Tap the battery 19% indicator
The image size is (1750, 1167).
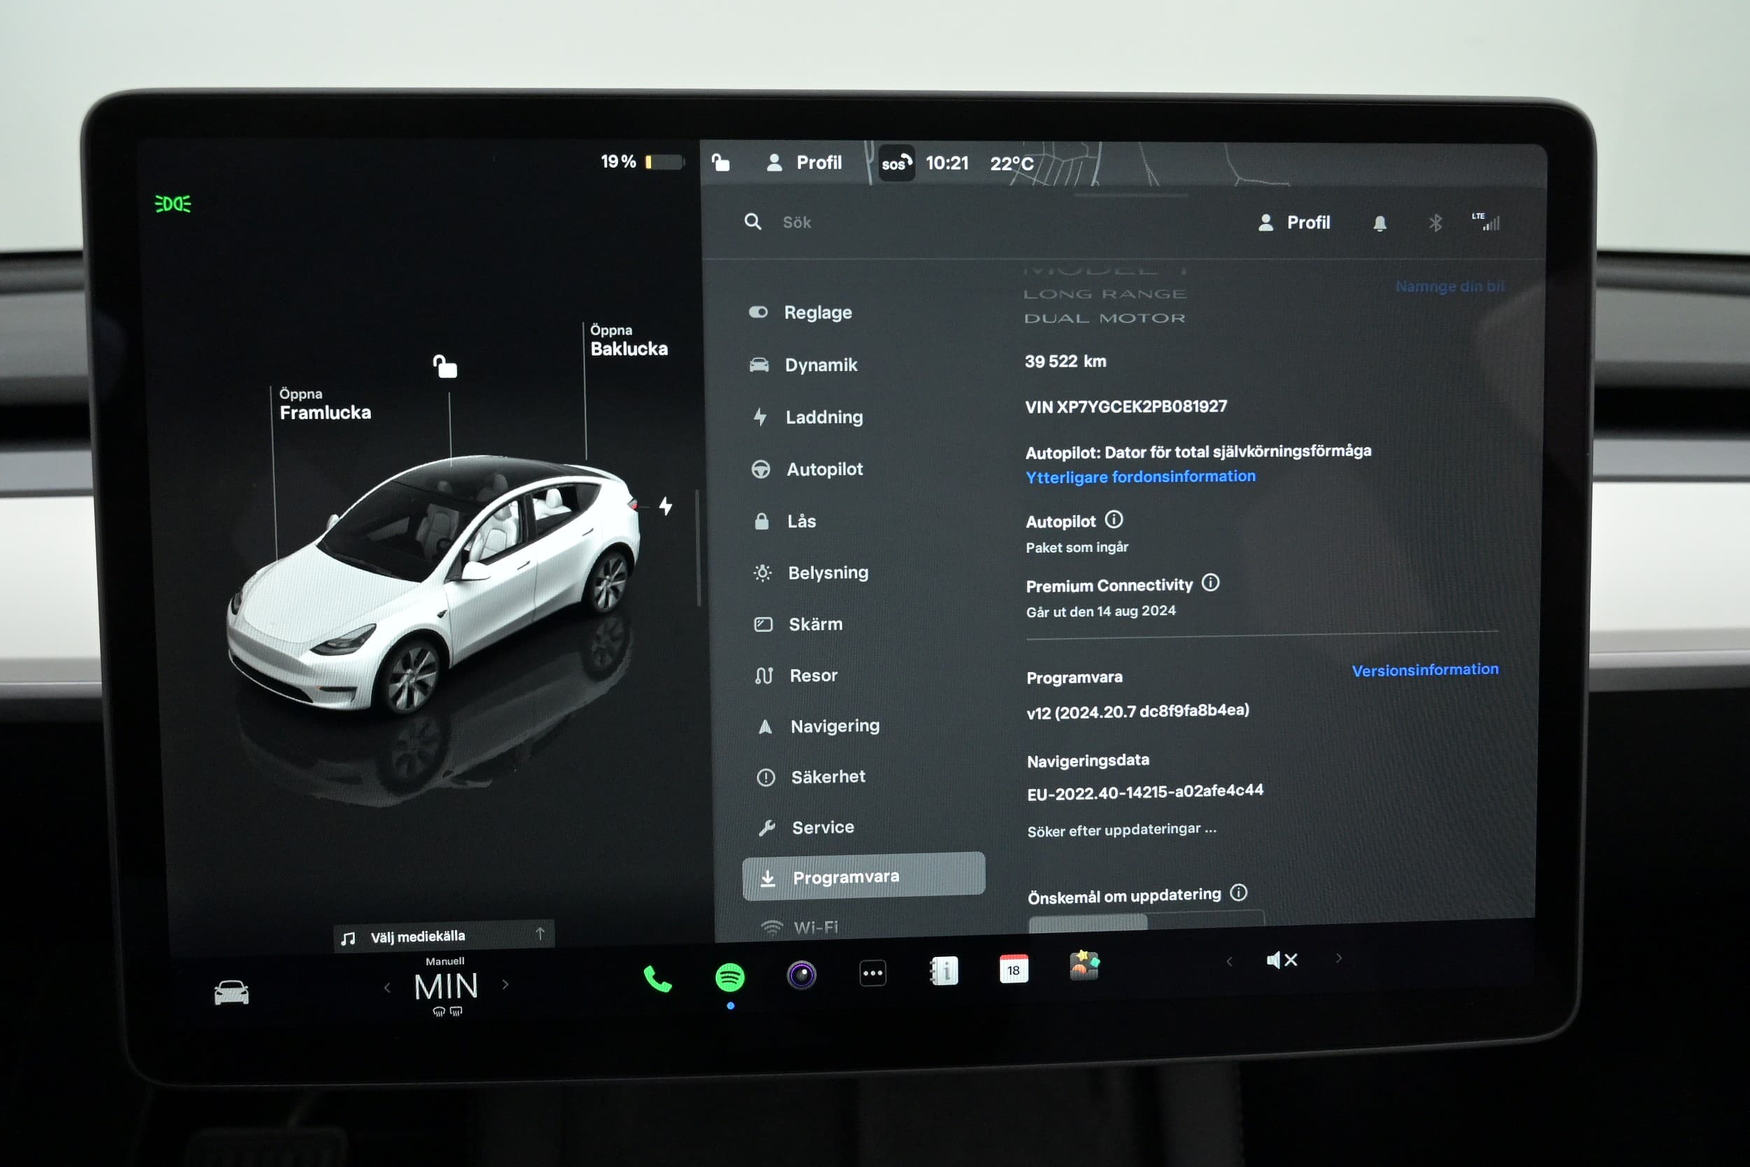pos(642,162)
